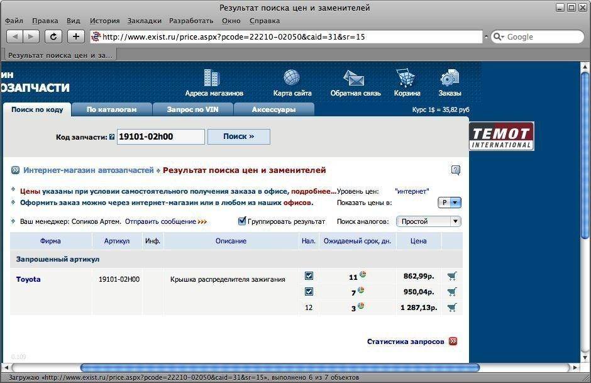The image size is (591, 383).
Task: Open the "Статистика запросов" link
Action: click(x=406, y=341)
